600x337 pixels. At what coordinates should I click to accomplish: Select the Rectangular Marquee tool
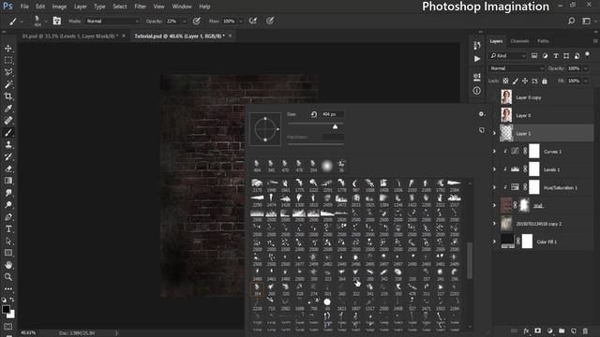point(8,60)
